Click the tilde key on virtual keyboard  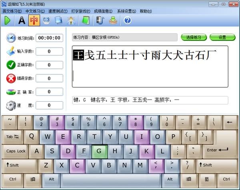[x=10, y=122]
